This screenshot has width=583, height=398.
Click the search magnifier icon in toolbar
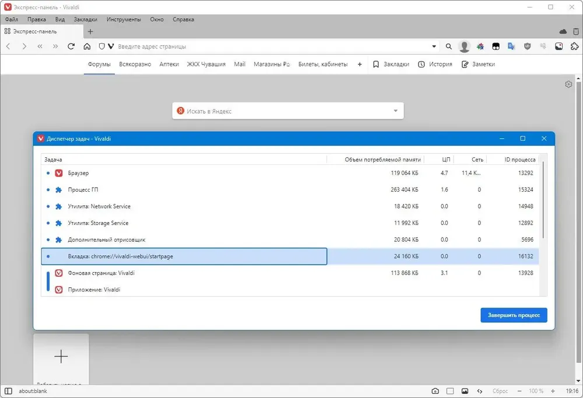click(449, 47)
